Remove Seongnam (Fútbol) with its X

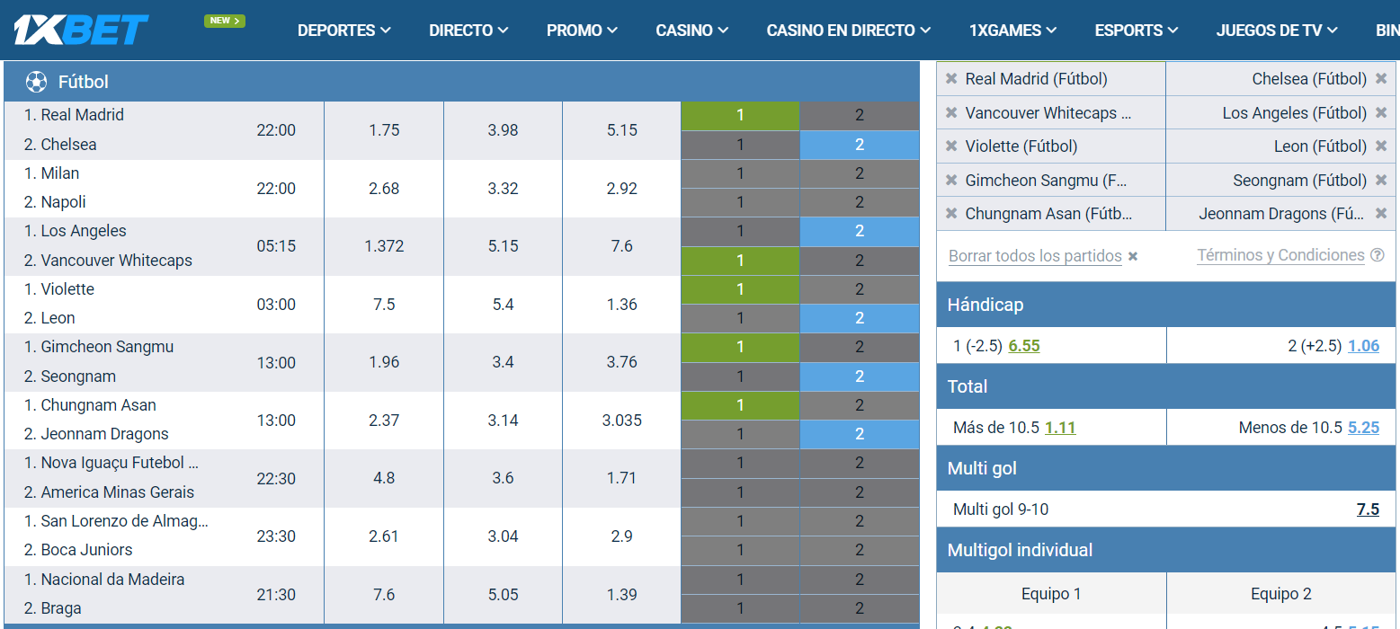point(1381,181)
